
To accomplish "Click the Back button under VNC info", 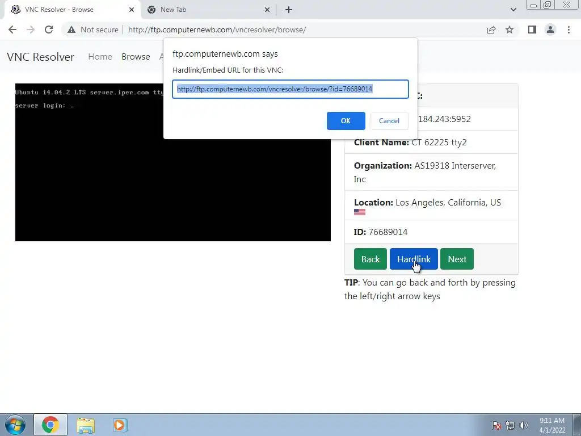I will tap(370, 259).
